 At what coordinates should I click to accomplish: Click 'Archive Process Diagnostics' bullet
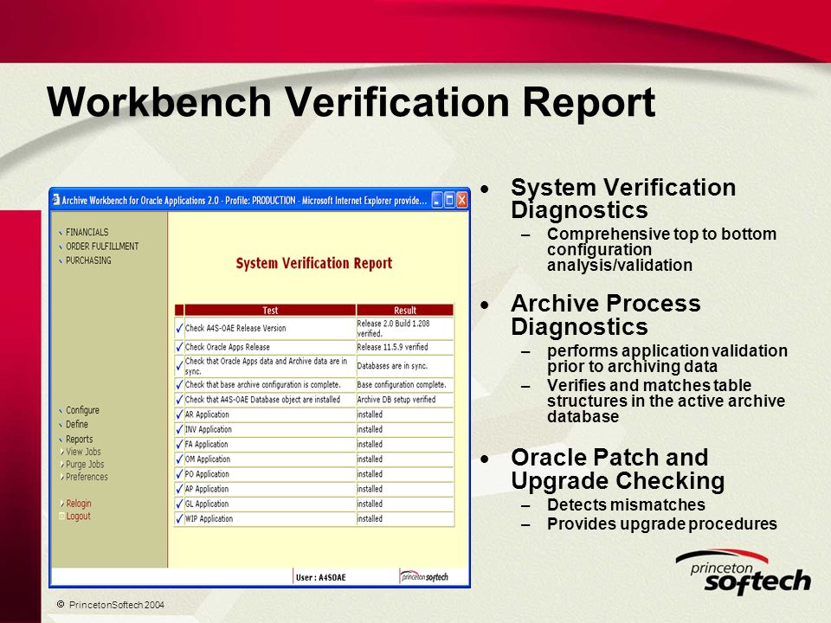606,315
